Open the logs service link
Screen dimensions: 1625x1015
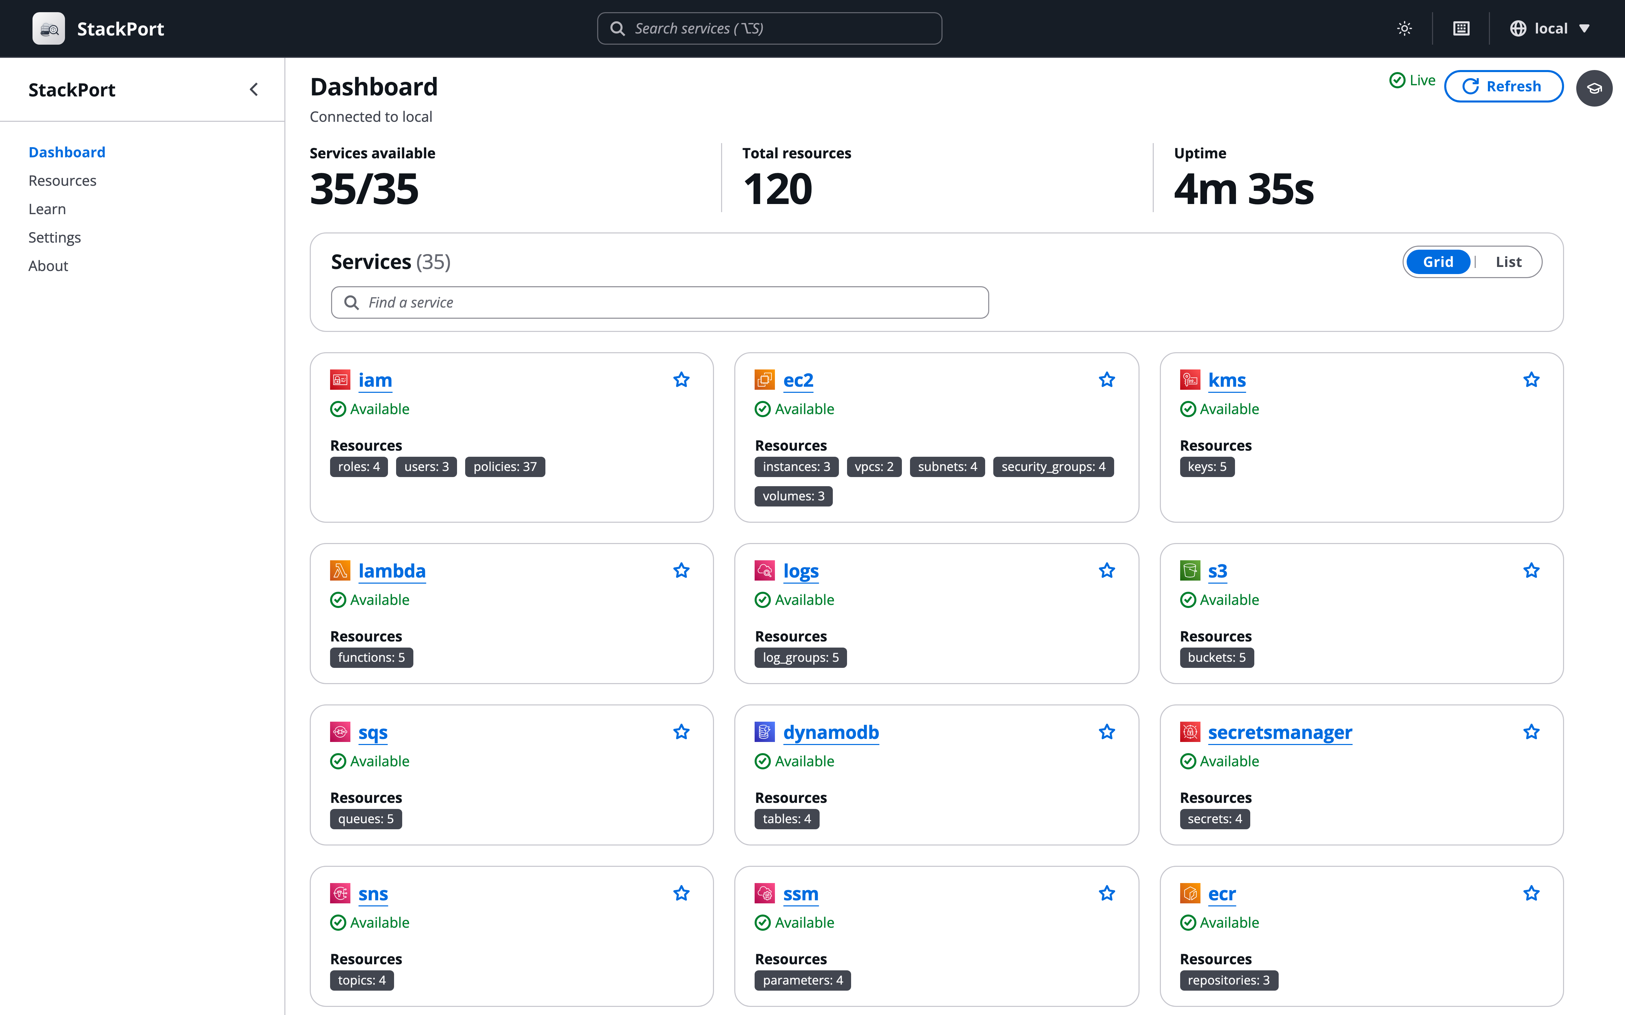click(800, 571)
